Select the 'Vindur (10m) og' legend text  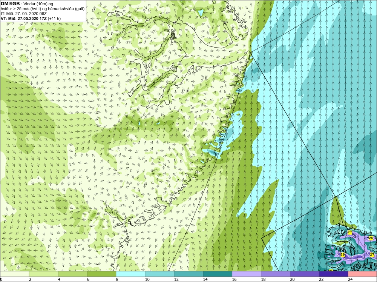(x=38, y=4)
